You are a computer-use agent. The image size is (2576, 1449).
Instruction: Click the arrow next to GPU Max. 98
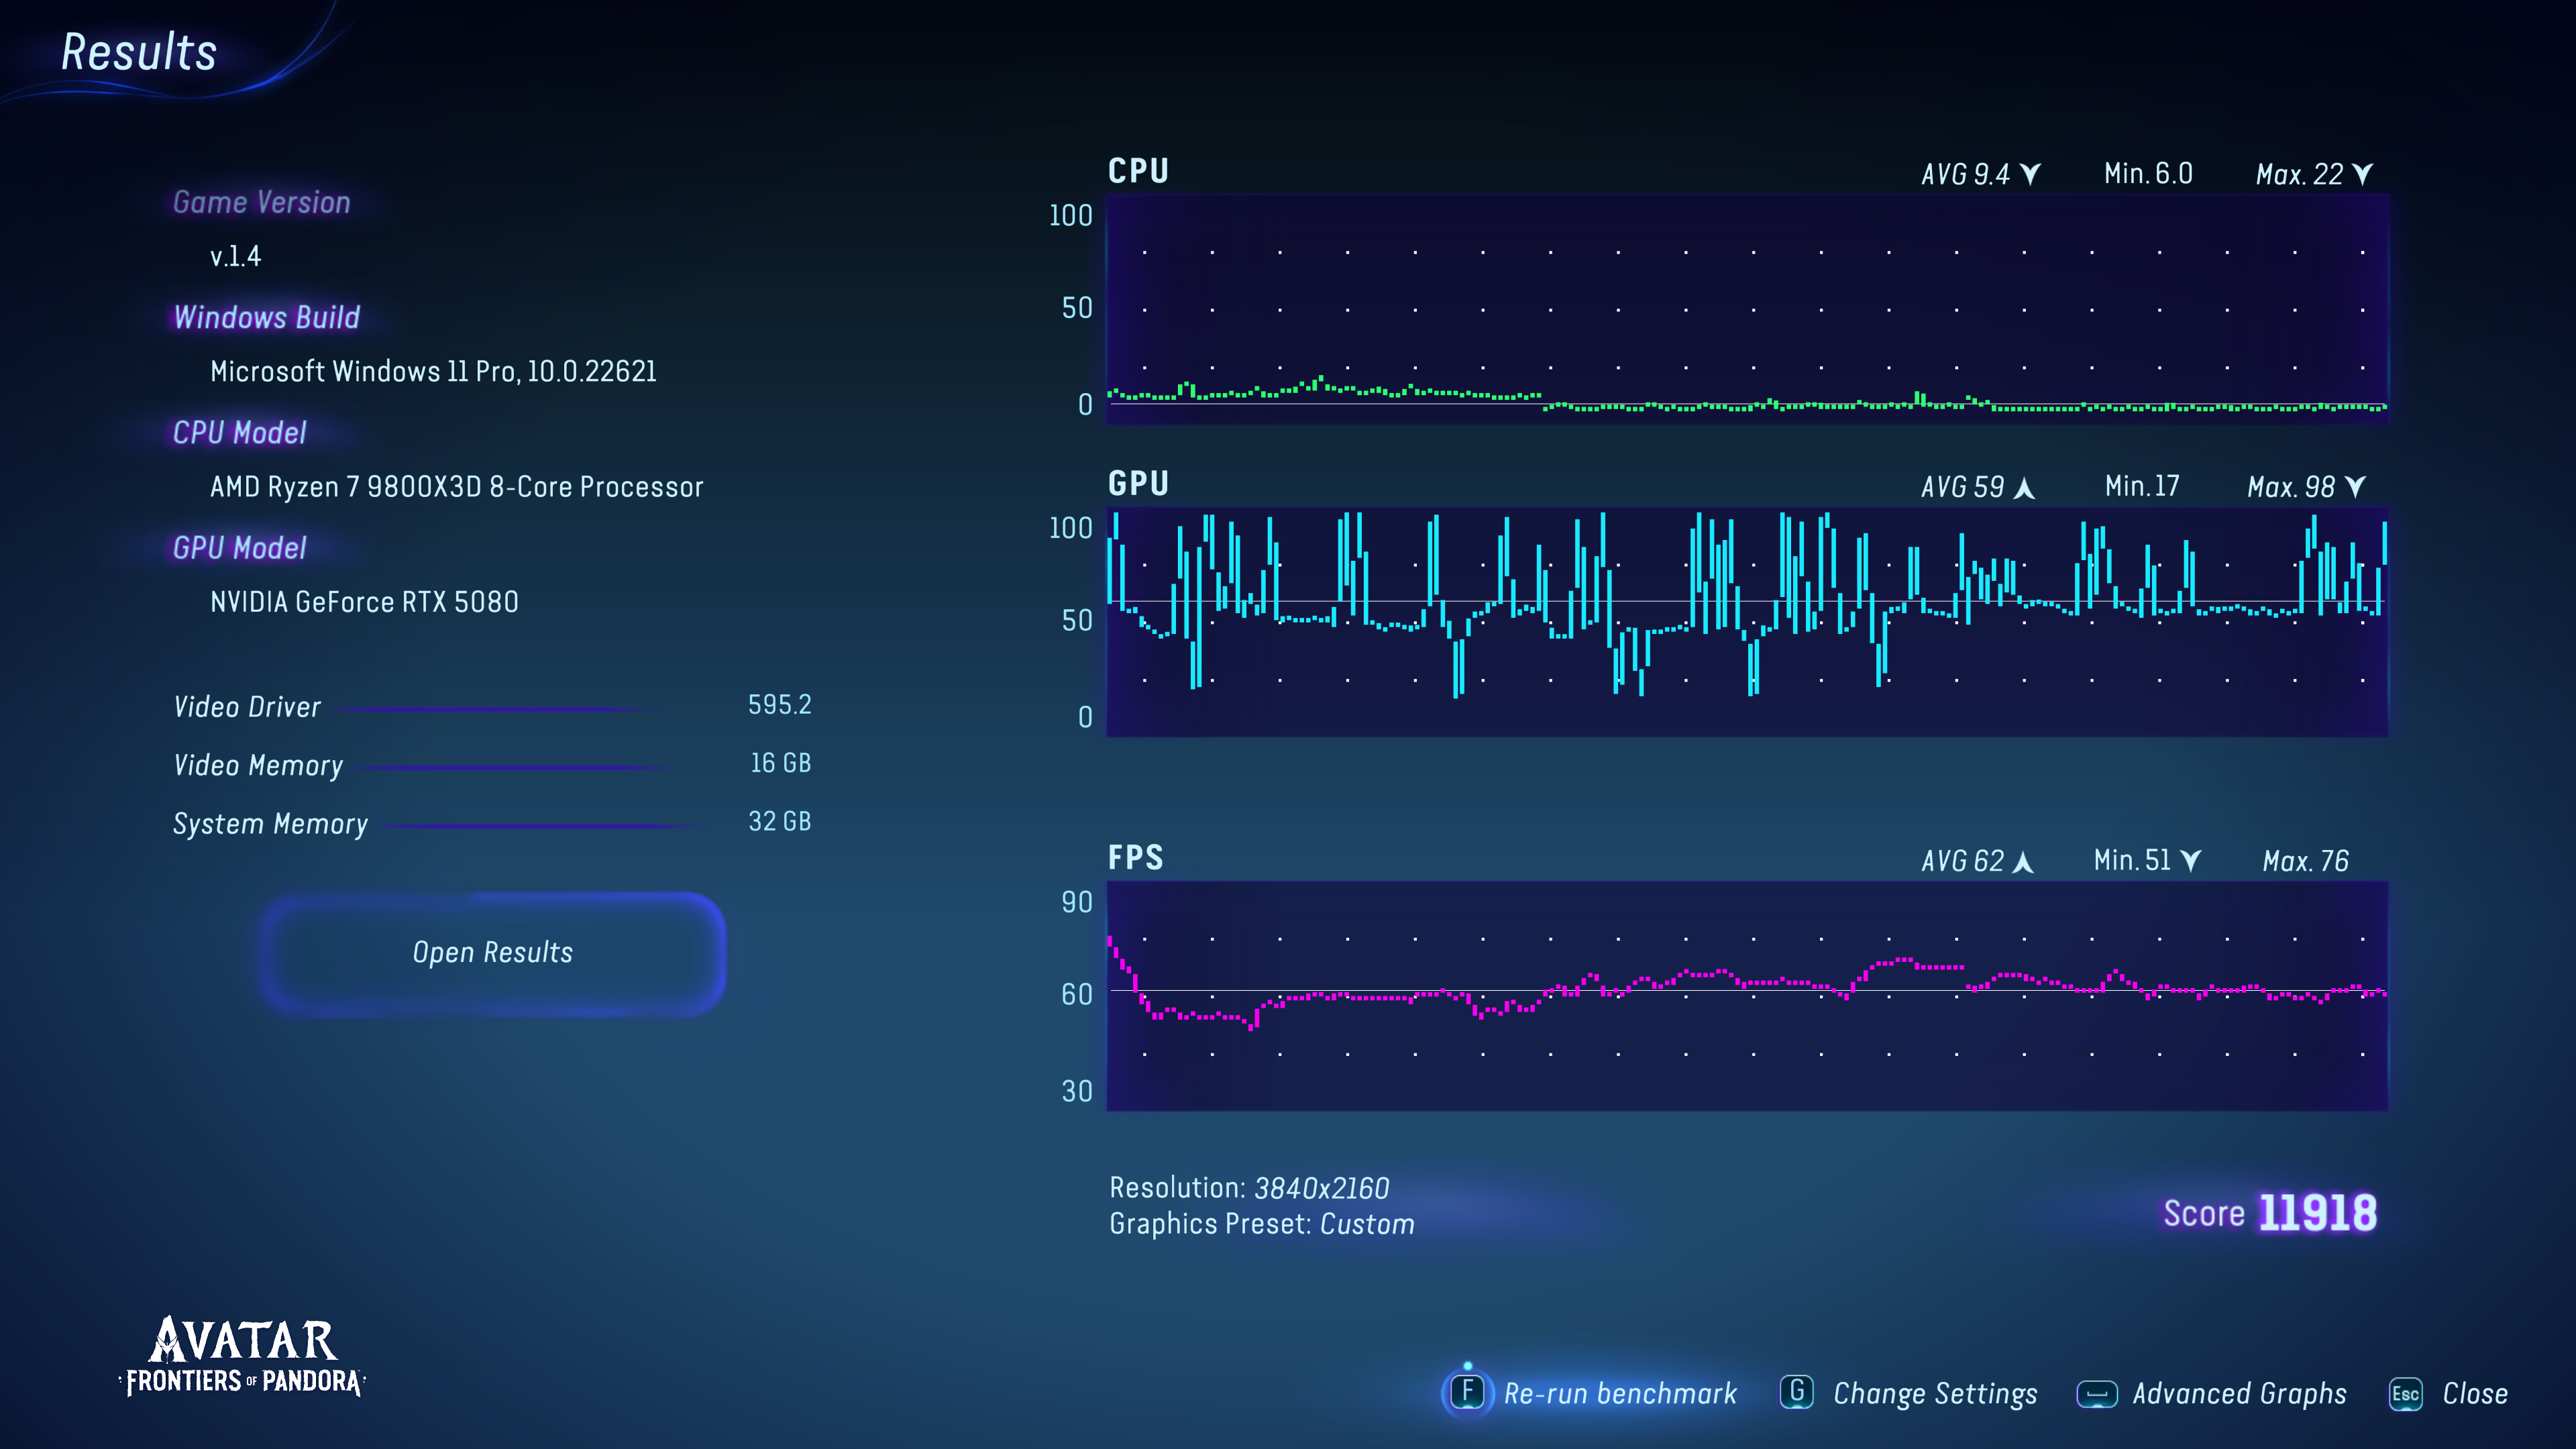(x=2355, y=487)
